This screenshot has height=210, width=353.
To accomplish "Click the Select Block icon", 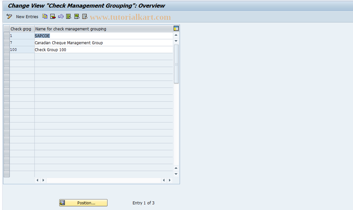I will (77, 17).
